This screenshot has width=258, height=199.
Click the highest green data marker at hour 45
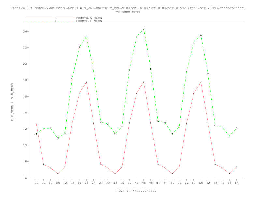coord(144,29)
